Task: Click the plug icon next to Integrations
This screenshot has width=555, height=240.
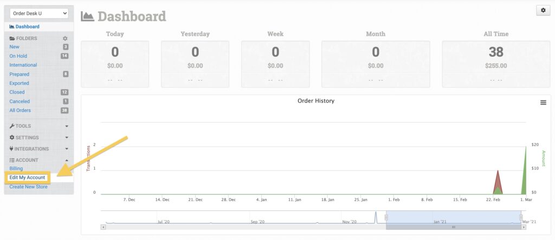Action: 12,149
